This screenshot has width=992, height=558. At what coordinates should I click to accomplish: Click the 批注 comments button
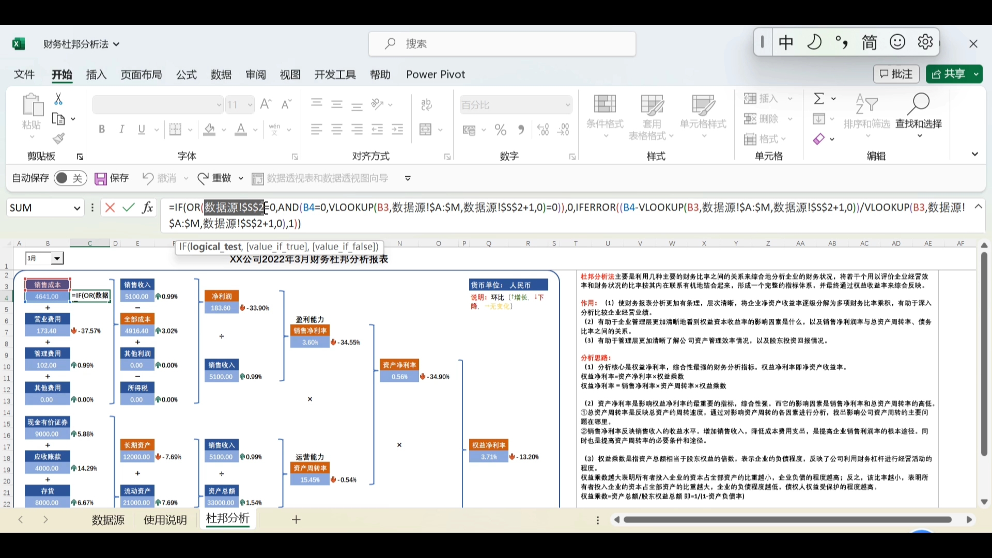click(896, 74)
